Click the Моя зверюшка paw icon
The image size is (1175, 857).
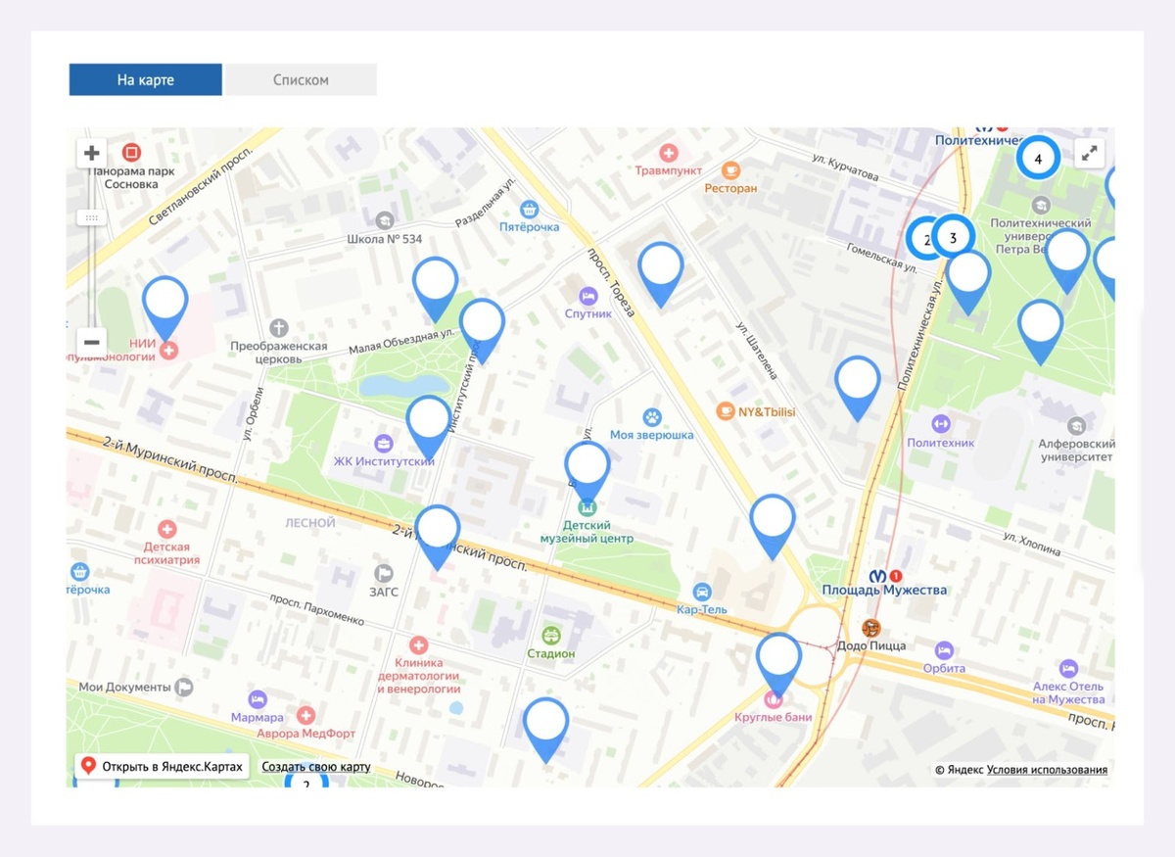coord(651,417)
